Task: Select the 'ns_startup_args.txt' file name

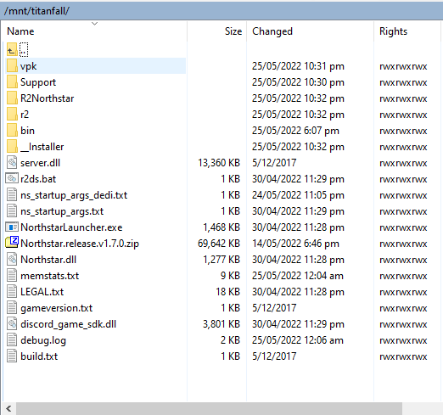Action: click(x=62, y=211)
